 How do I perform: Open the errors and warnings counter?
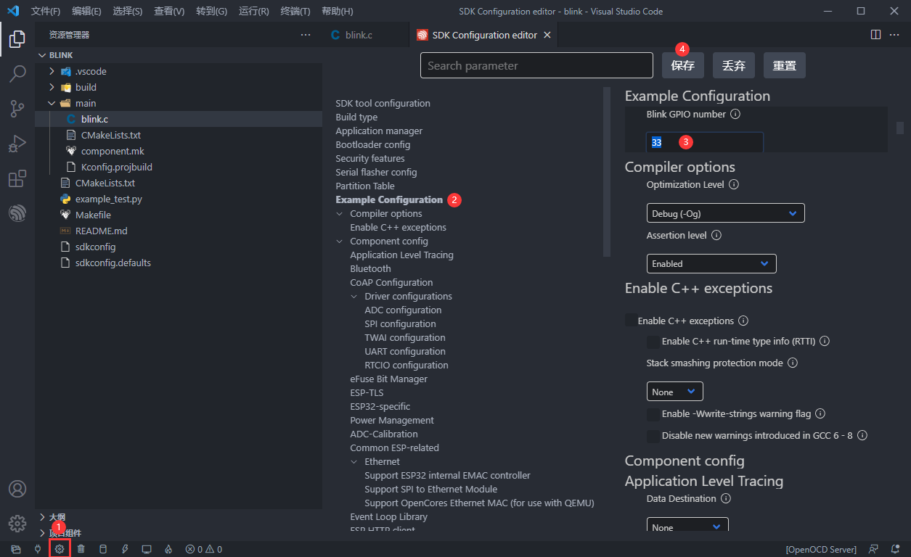pyautogui.click(x=204, y=549)
